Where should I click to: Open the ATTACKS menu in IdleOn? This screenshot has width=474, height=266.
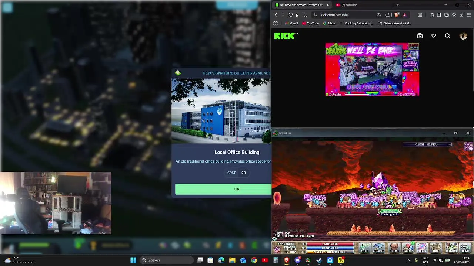[378, 248]
